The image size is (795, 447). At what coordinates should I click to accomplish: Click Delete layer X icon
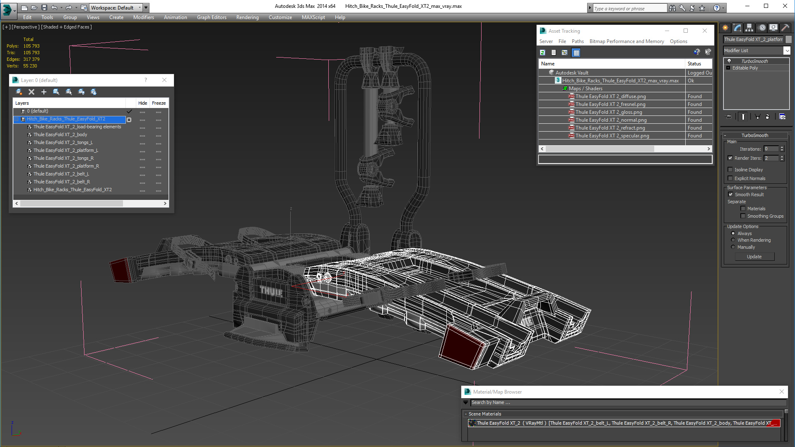click(31, 92)
